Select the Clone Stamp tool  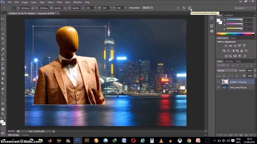point(3,59)
